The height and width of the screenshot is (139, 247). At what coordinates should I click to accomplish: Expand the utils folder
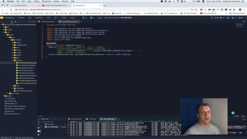(x=12, y=86)
